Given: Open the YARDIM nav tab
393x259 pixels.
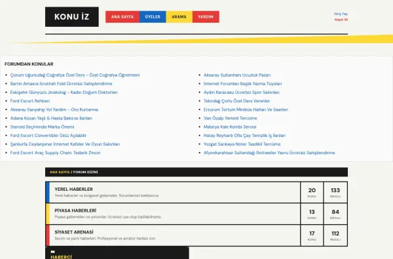Looking at the screenshot, I should (x=206, y=17).
